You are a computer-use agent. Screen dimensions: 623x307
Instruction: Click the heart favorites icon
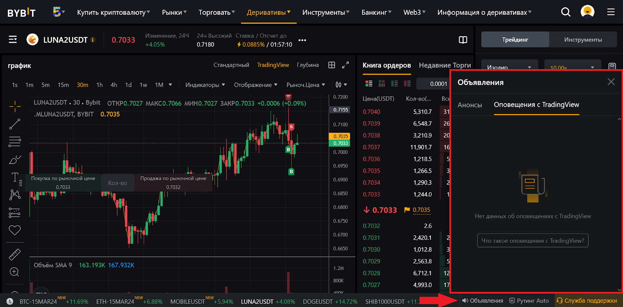coord(14,230)
